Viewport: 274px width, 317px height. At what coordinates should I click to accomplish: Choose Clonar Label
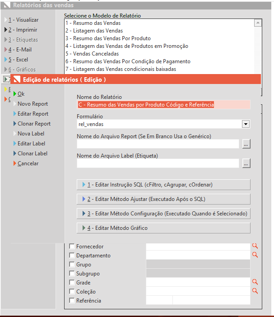tap(31, 153)
